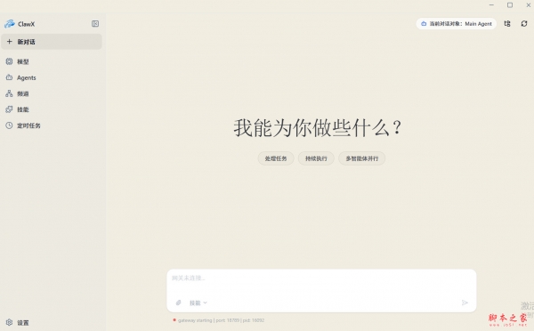The width and height of the screenshot is (534, 331).
Task: Start a new chat with 新对话
Action: coord(52,42)
